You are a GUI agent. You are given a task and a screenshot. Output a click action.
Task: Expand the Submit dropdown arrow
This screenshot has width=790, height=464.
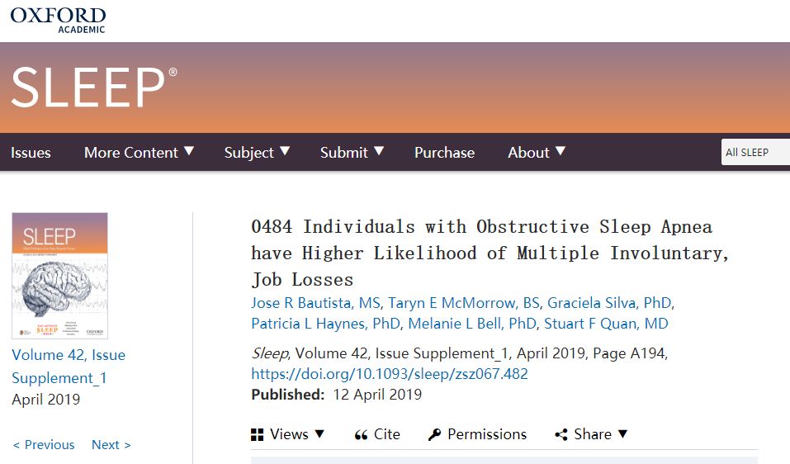click(379, 150)
